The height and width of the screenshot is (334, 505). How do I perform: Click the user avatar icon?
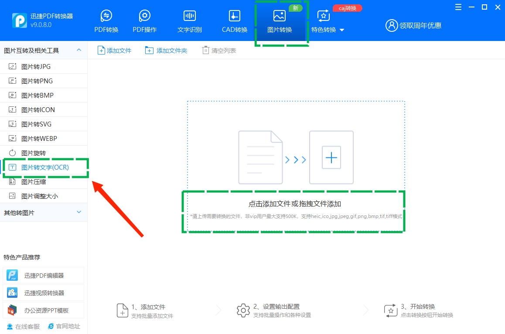pos(391,25)
